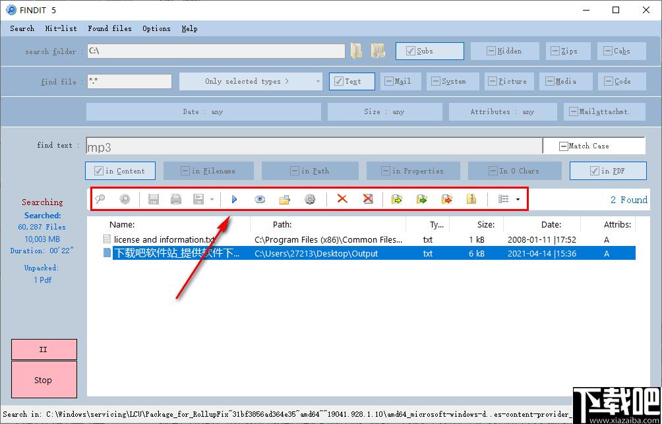662x424 pixels.
Task: Click the folder icon with red arrow
Action: [x=446, y=199]
